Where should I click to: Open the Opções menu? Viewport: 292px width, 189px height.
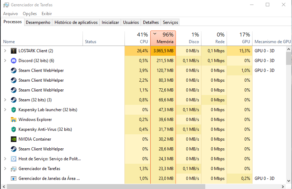[x=30, y=14]
